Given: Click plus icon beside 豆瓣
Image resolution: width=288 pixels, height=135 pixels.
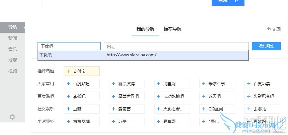Looking at the screenshot, I should [68, 109].
